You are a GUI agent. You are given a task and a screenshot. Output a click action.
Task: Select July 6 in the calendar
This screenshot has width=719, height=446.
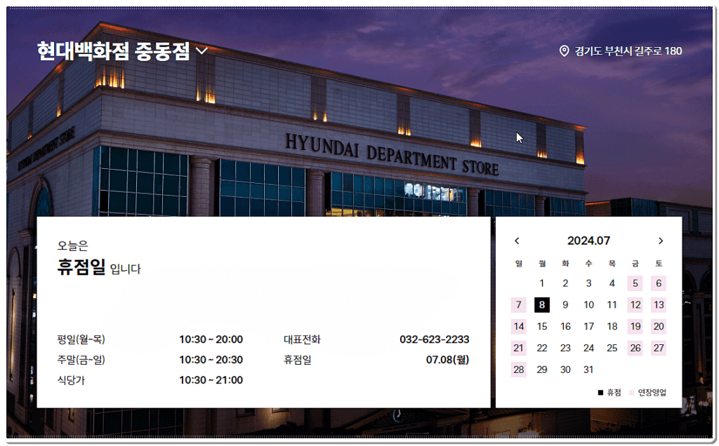coord(659,283)
